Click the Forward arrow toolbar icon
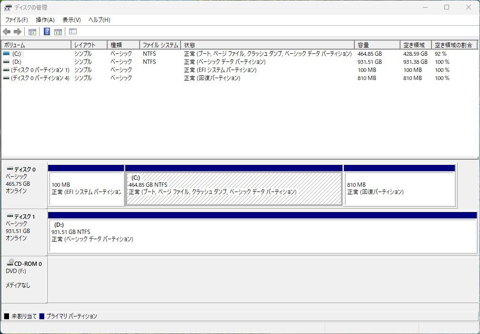This screenshot has width=480, height=334. 18,31
